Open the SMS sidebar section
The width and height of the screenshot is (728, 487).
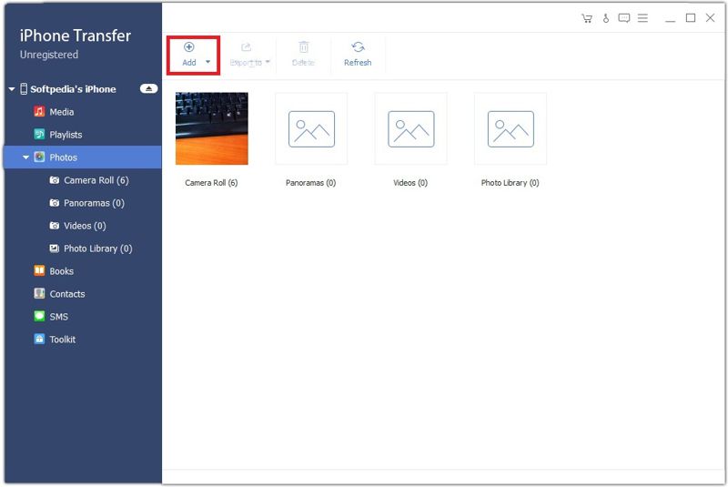(58, 317)
